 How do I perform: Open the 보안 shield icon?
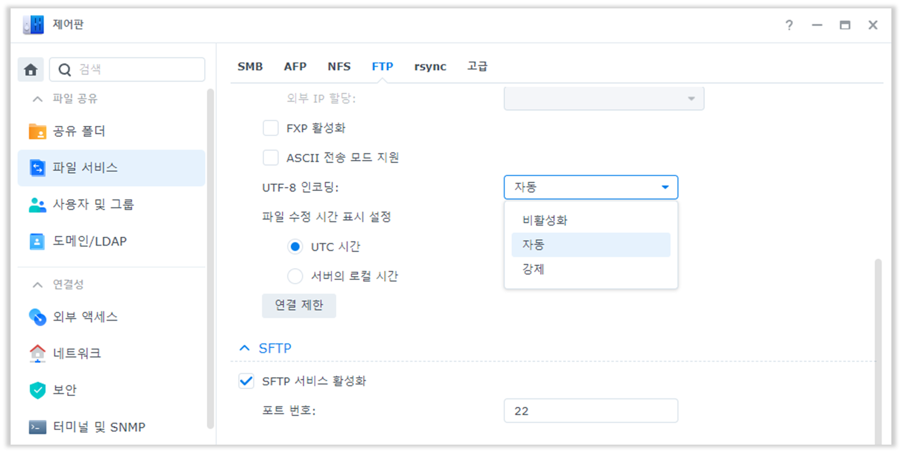click(37, 390)
